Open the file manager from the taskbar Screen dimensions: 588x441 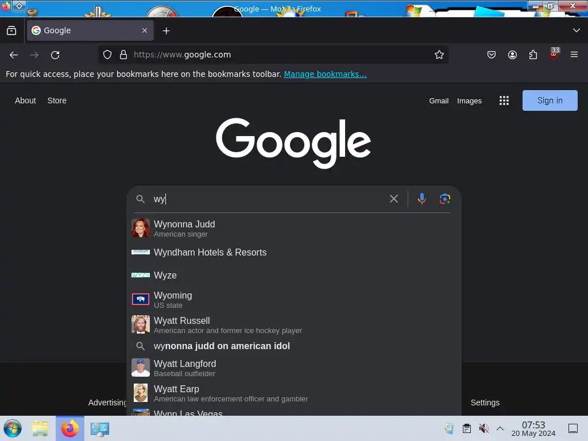(40, 428)
